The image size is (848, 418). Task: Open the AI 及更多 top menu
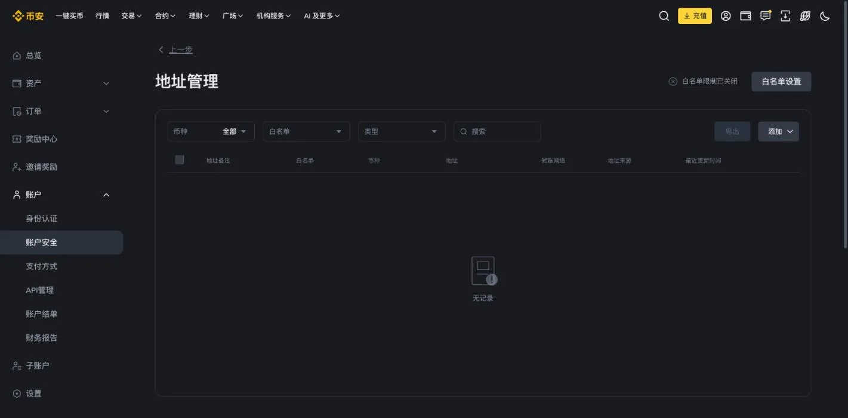tap(322, 16)
